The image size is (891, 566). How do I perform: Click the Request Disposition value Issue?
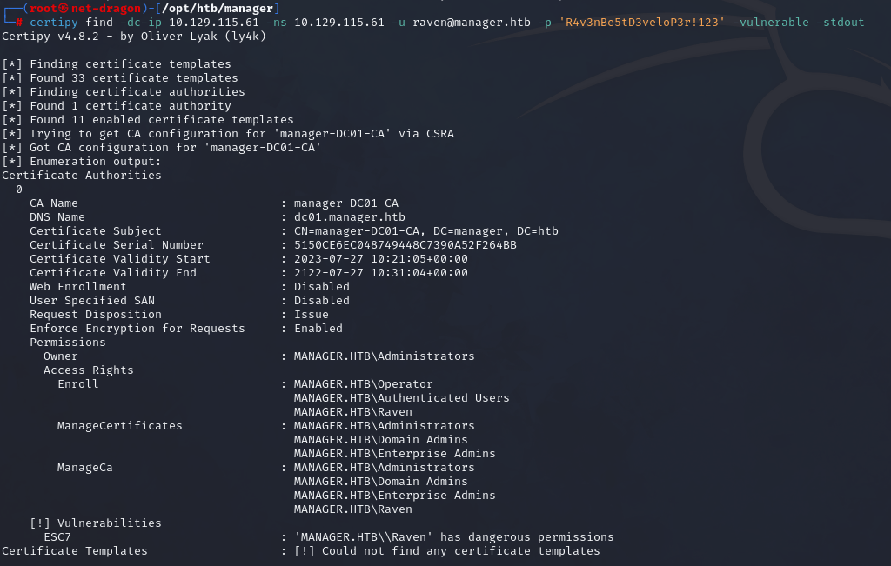pyautogui.click(x=311, y=314)
